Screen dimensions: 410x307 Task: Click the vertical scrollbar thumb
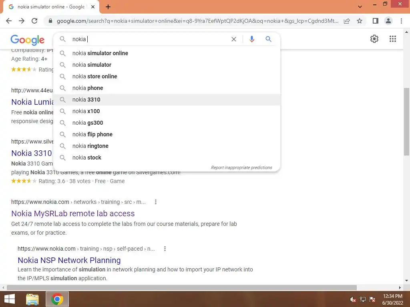click(406, 122)
